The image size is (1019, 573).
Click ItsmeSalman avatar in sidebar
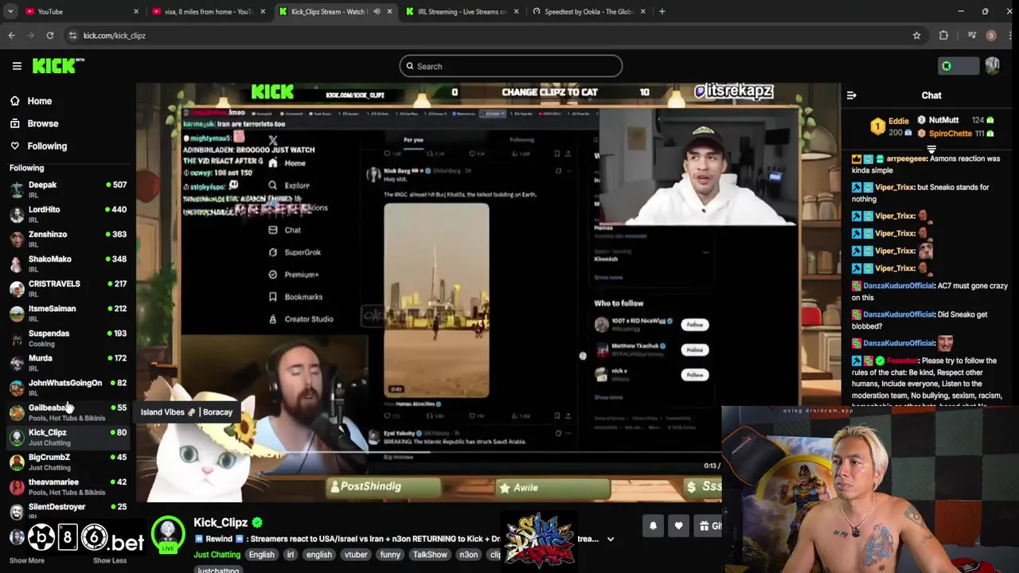point(17,313)
